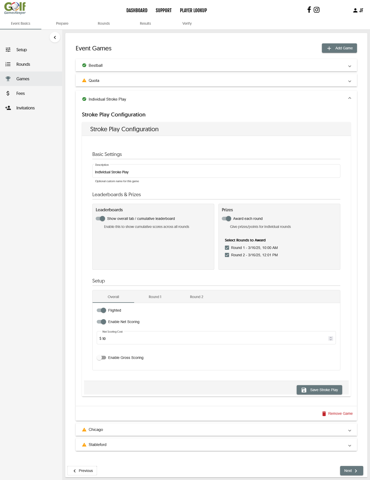Screen dimensions: 370x480
Task: Click the Description input field
Action: click(x=216, y=172)
